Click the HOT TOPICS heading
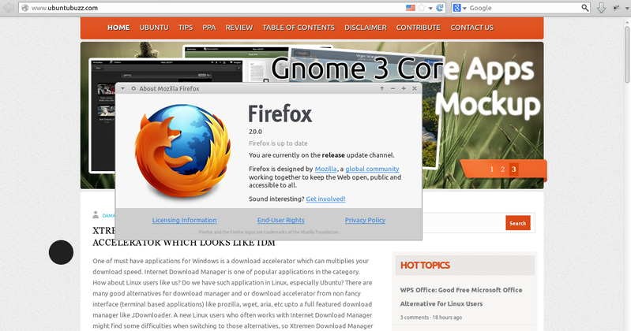This screenshot has height=331, width=631. point(425,265)
